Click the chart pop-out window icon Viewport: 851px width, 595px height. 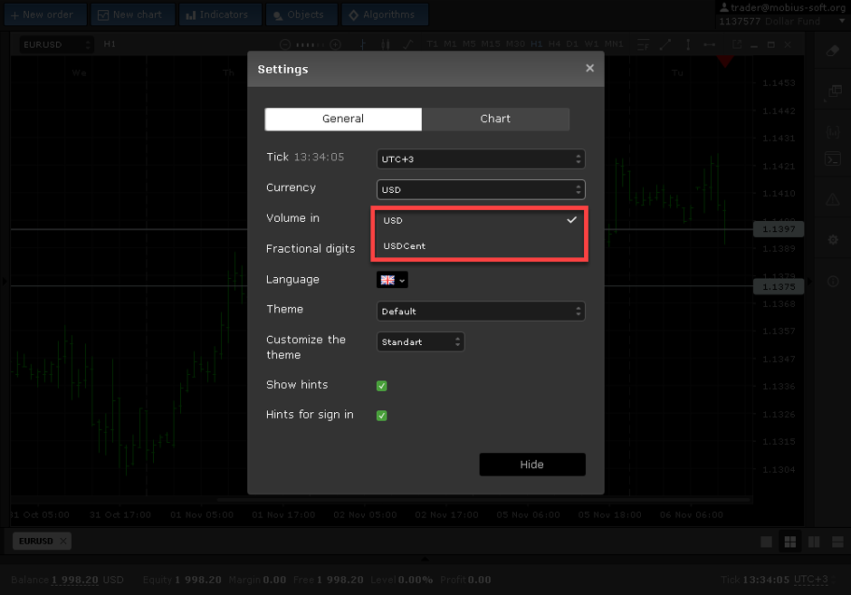click(x=737, y=44)
